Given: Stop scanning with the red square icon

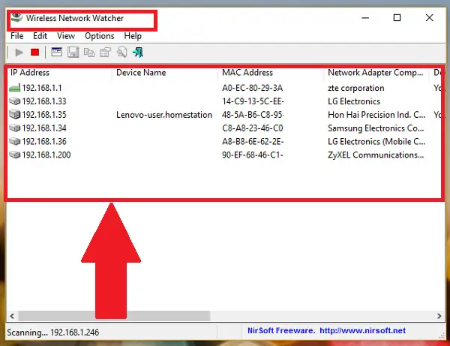Looking at the screenshot, I should pyautogui.click(x=35, y=53).
